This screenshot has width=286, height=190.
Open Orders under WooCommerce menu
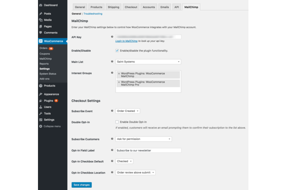[x=43, y=48]
